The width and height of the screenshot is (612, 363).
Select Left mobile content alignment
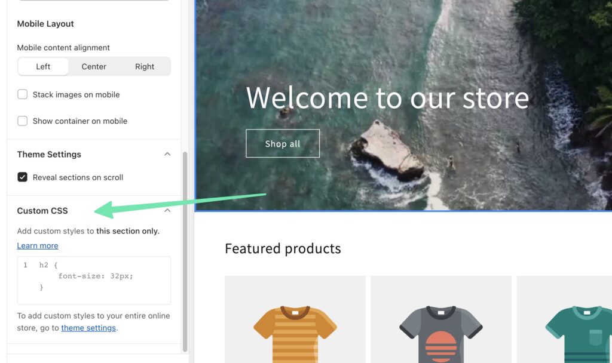[43, 67]
